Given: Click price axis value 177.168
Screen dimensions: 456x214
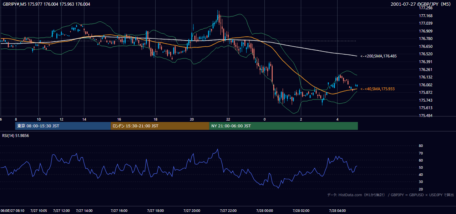Looking at the screenshot, I should (426, 16).
